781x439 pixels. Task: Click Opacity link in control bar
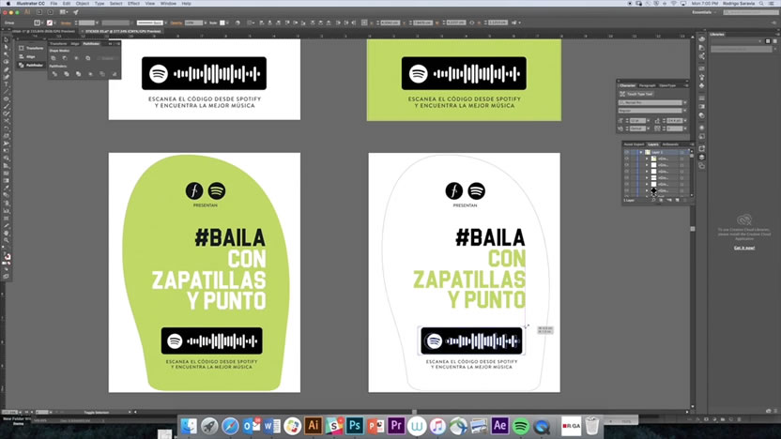(x=176, y=23)
